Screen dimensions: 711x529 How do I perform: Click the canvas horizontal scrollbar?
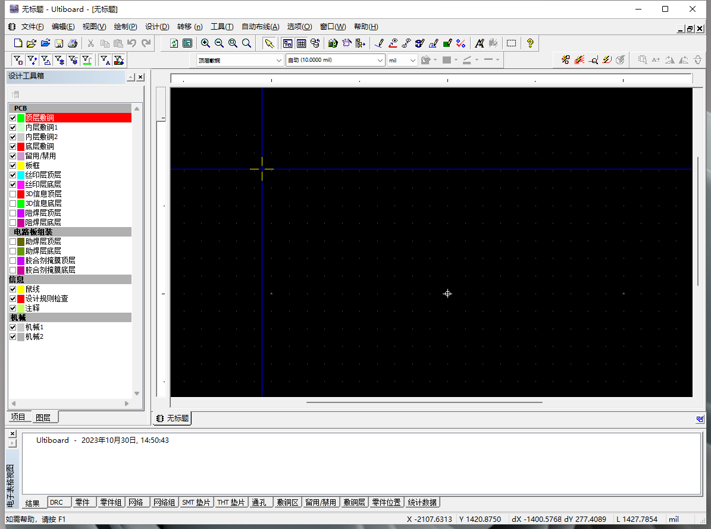[424, 402]
